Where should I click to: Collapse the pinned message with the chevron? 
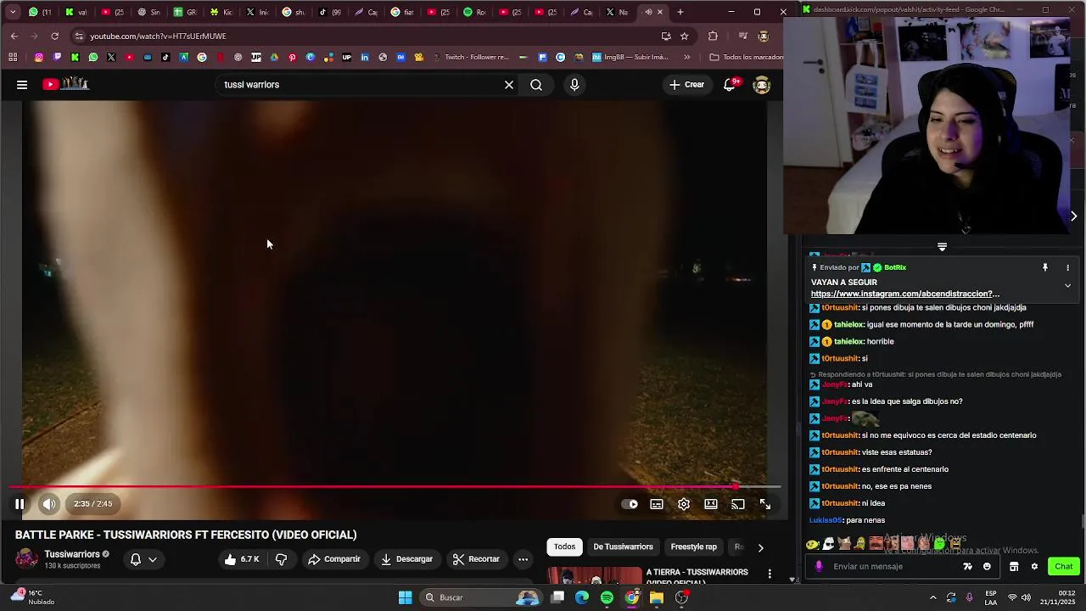pos(1067,286)
